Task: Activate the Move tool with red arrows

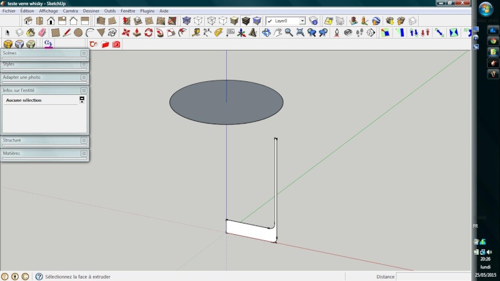Action: click(126, 32)
